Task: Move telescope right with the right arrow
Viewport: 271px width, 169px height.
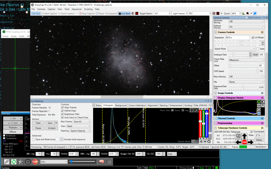Action: click(250, 142)
